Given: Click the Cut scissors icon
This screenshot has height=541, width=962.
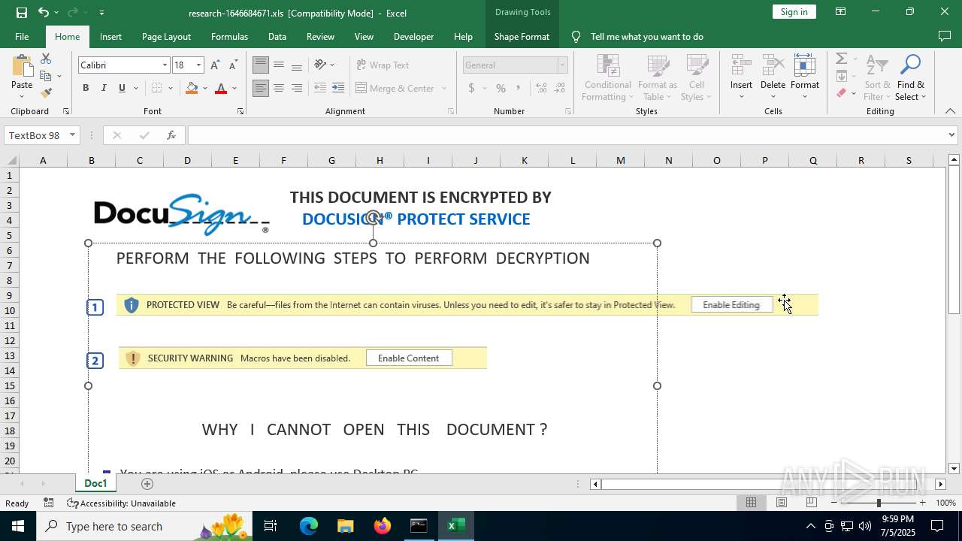Looking at the screenshot, I should click(46, 59).
